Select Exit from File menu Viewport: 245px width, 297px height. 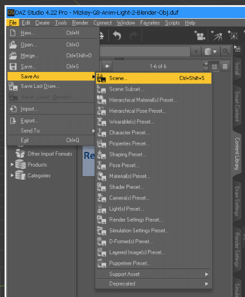tap(51, 140)
